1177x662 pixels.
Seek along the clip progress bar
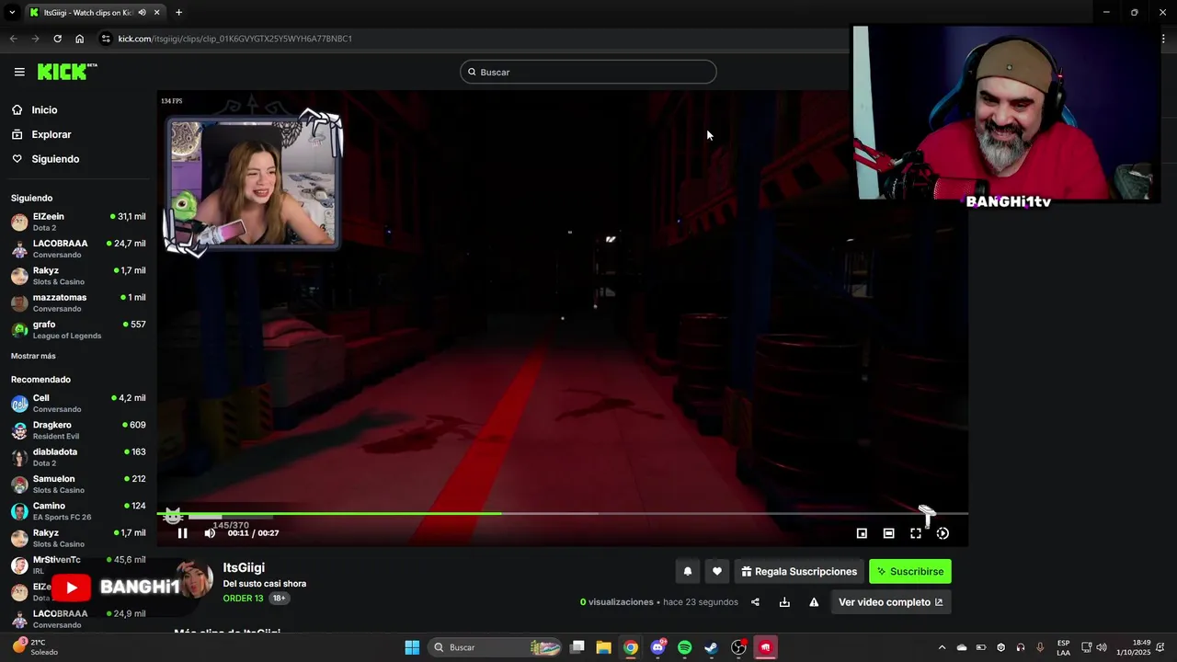click(x=562, y=514)
